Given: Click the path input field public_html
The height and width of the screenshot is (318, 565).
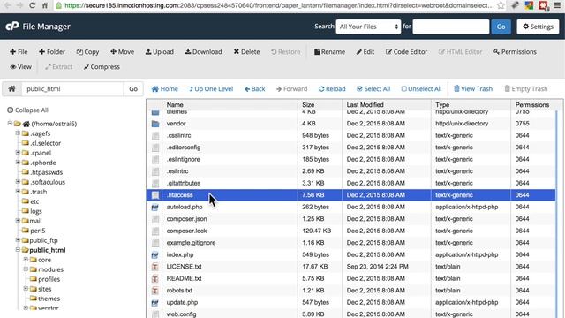Looking at the screenshot, I should click(72, 88).
